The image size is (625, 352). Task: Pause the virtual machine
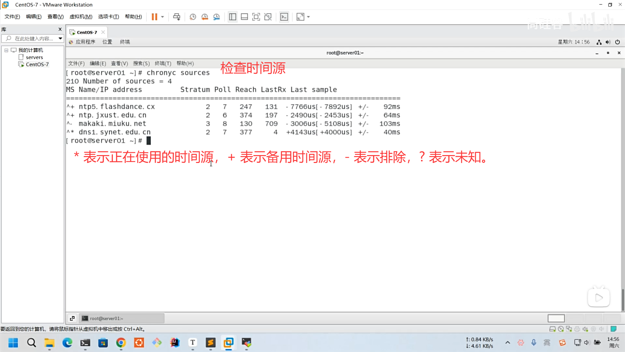(154, 17)
